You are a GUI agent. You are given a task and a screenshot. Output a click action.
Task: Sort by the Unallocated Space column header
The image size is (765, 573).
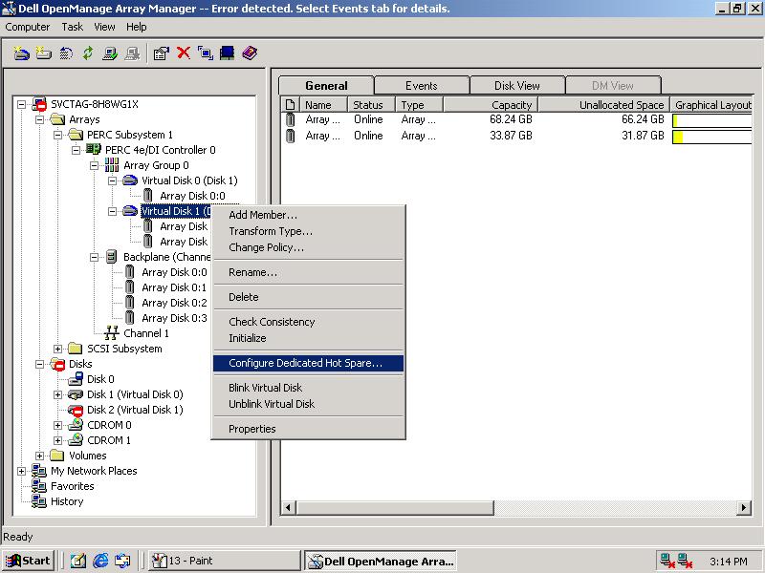604,105
